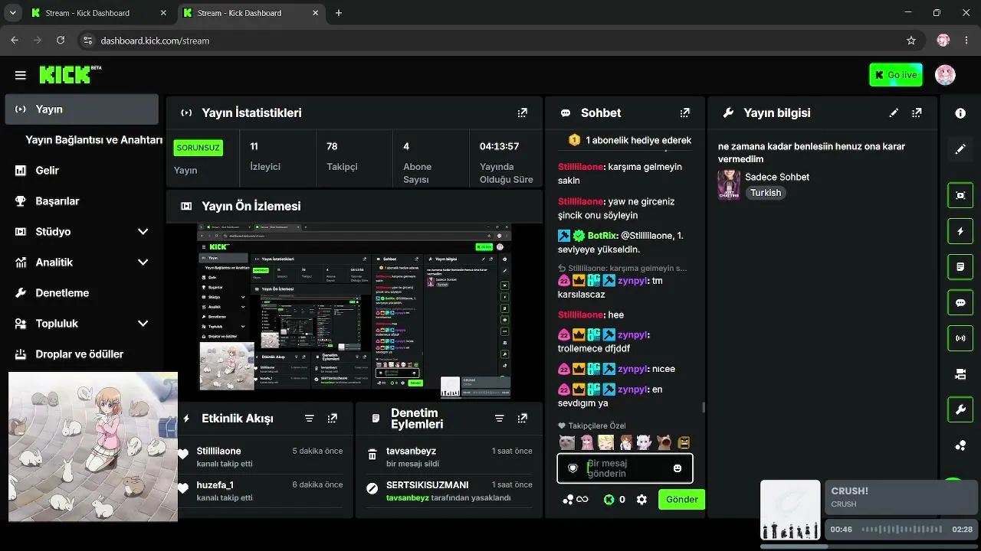Viewport: 981px width, 551px height.
Task: Go to Droplar ve ödüller
Action: tap(82, 354)
